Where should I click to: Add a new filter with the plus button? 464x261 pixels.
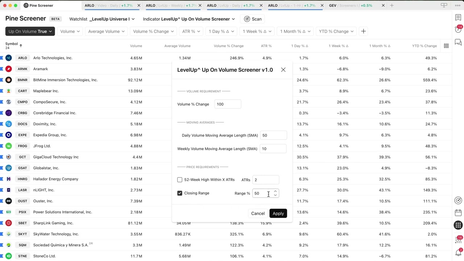coord(363,31)
